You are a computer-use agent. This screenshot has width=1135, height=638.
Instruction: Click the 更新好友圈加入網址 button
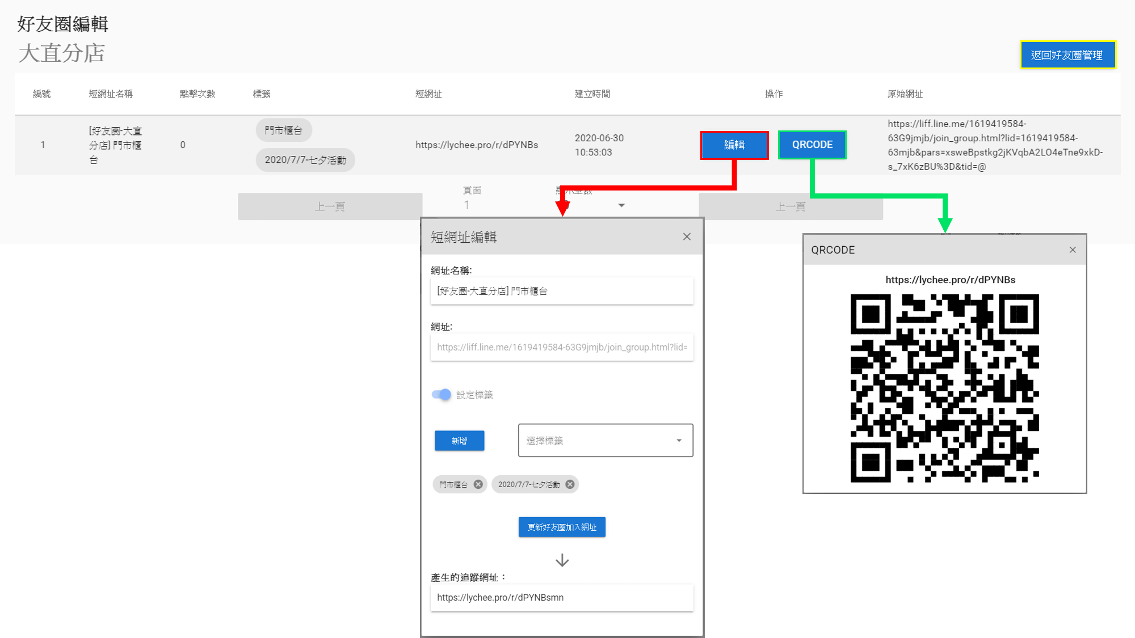(562, 527)
